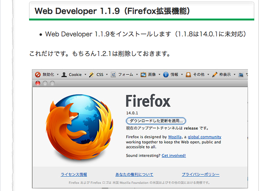This screenshot has width=269, height=191.
Task: Click the フォーム (Forms) icon
Action: tap(113, 74)
